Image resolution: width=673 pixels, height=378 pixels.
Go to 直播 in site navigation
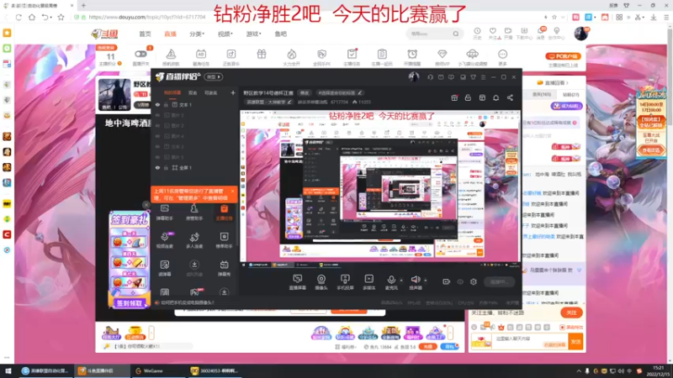[171, 34]
